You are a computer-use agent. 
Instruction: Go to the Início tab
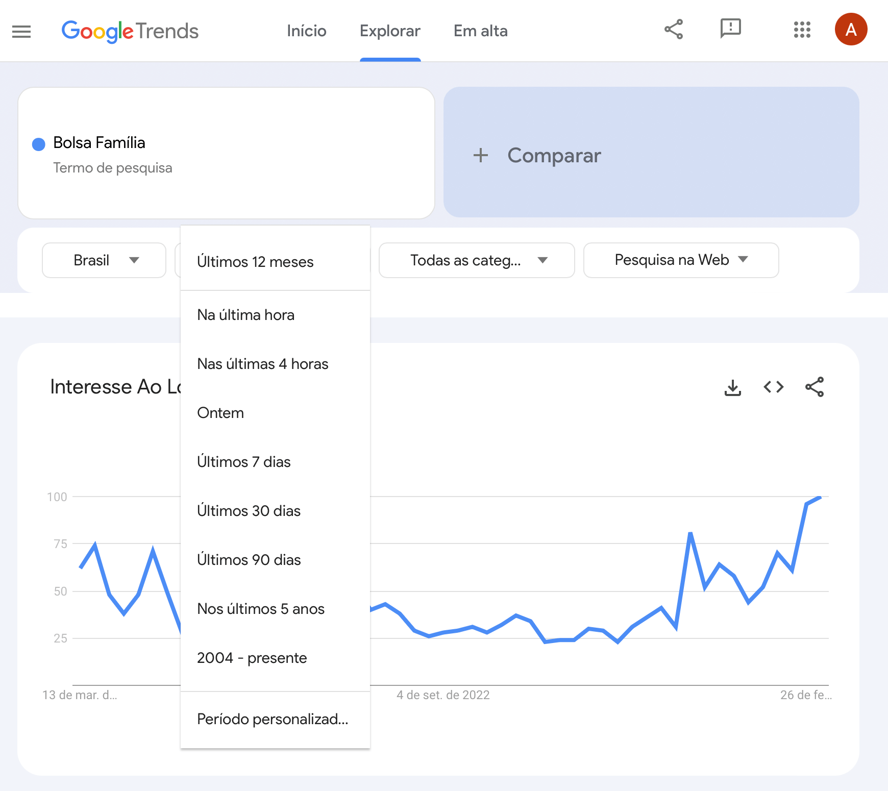[x=306, y=31]
